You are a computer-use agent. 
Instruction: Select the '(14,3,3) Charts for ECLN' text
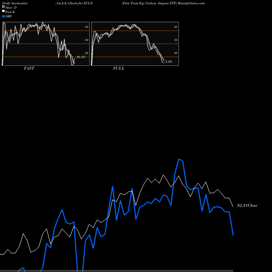74,3
